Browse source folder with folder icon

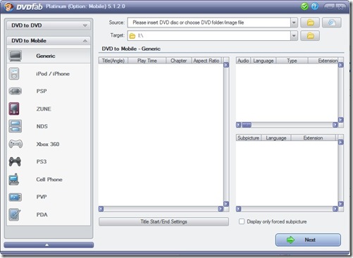(310, 23)
